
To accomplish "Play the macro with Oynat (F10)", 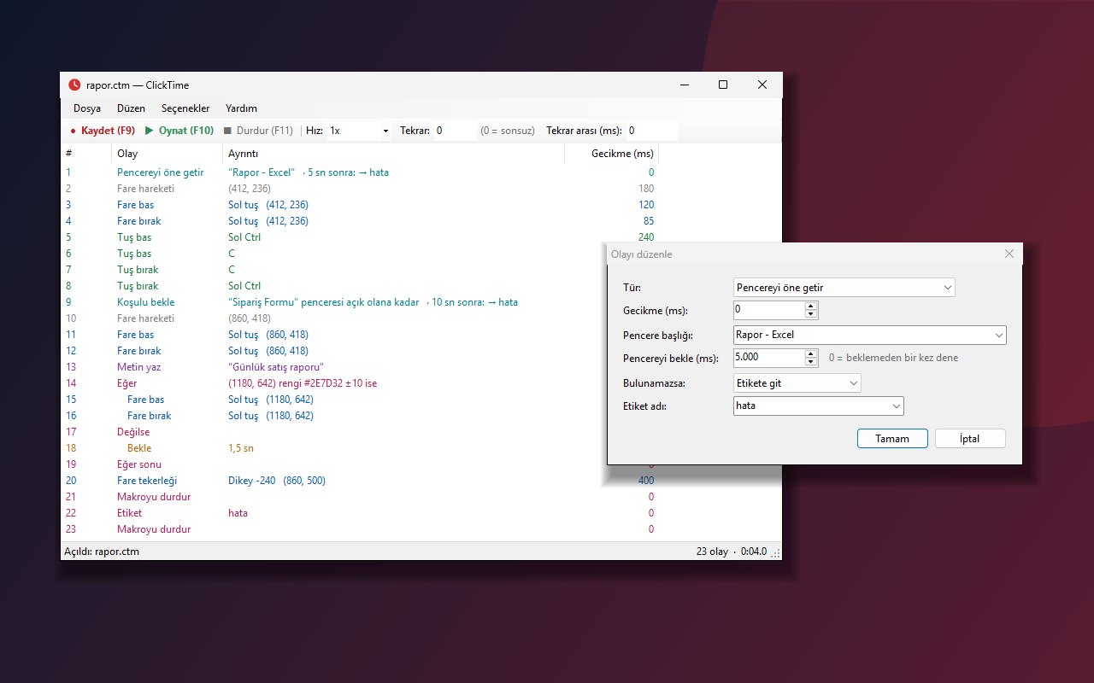I will 179,131.
